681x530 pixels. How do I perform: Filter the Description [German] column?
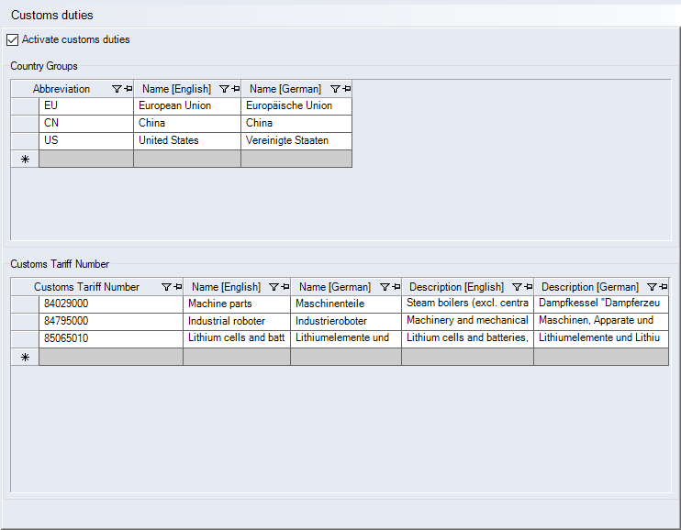652,287
